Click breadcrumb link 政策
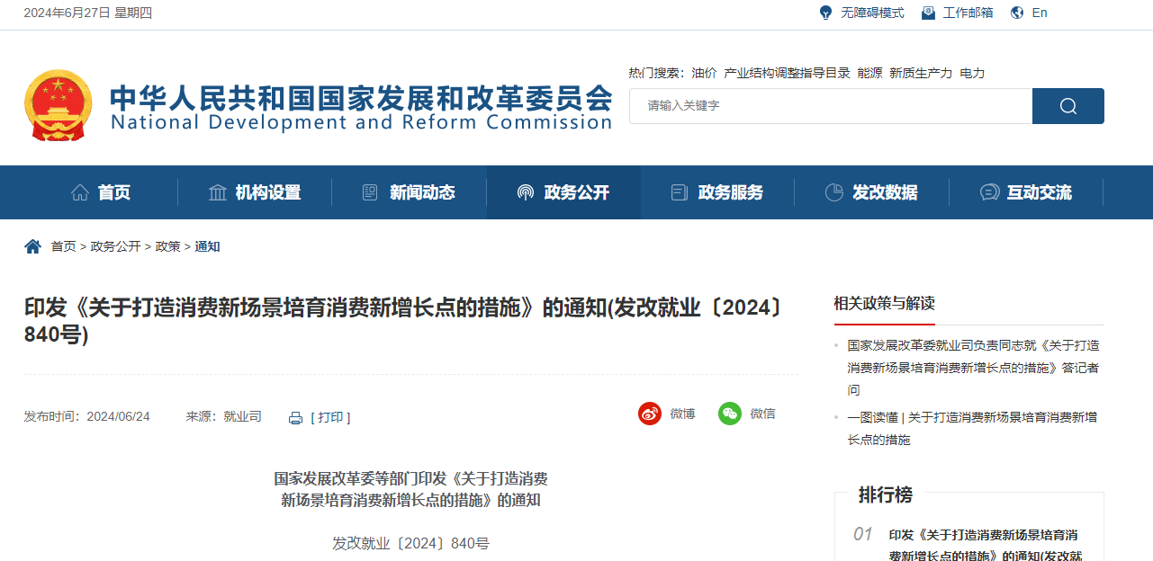 pyautogui.click(x=167, y=246)
